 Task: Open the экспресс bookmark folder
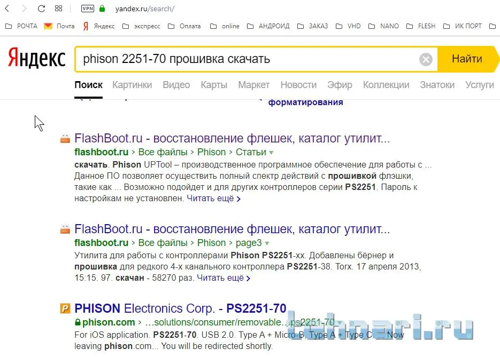tap(141, 26)
